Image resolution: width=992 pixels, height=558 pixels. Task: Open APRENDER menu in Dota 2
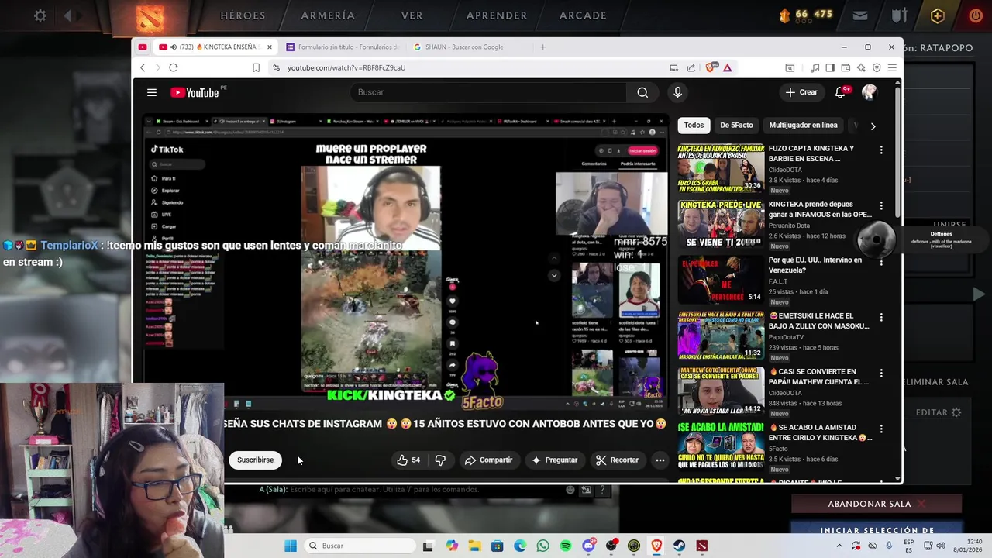497,15
